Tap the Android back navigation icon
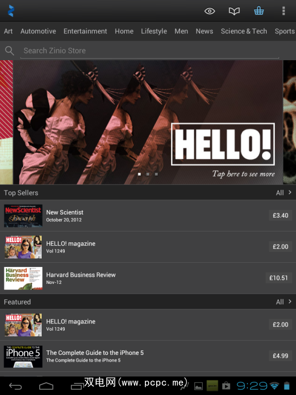Viewport: 296px width, 395px height. click(15, 386)
